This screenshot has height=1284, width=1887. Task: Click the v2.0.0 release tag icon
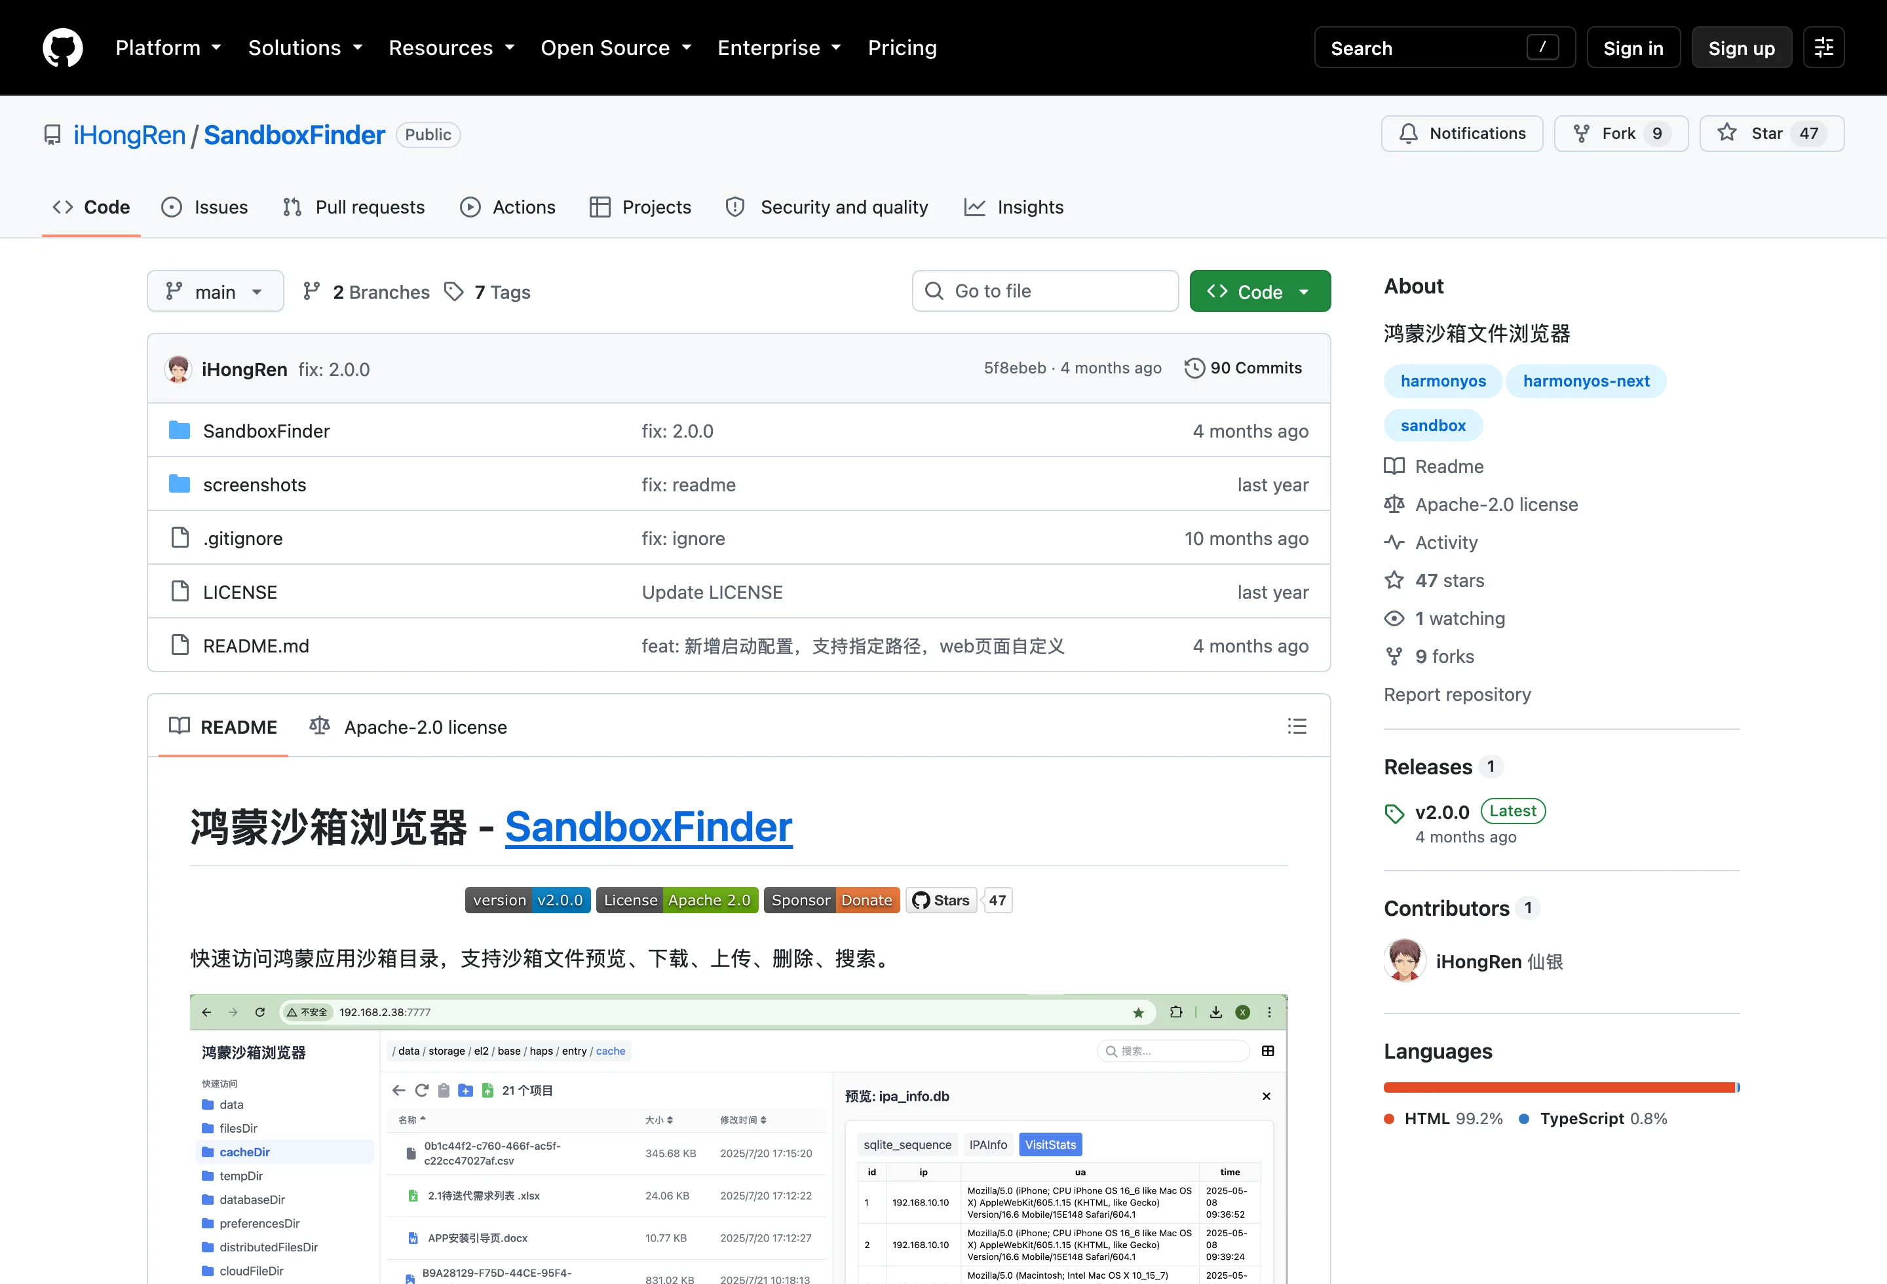(1394, 814)
